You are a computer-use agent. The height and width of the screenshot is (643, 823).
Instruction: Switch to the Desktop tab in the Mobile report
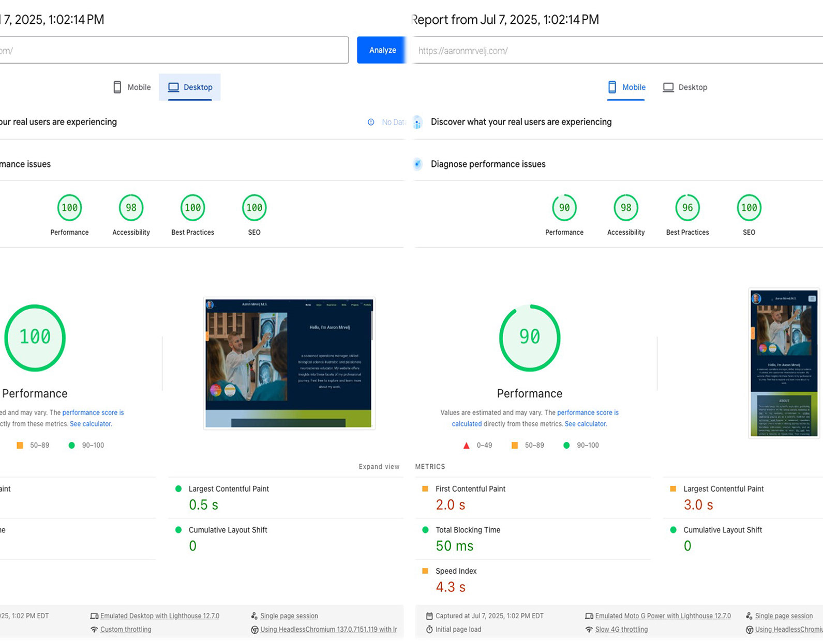pos(685,87)
